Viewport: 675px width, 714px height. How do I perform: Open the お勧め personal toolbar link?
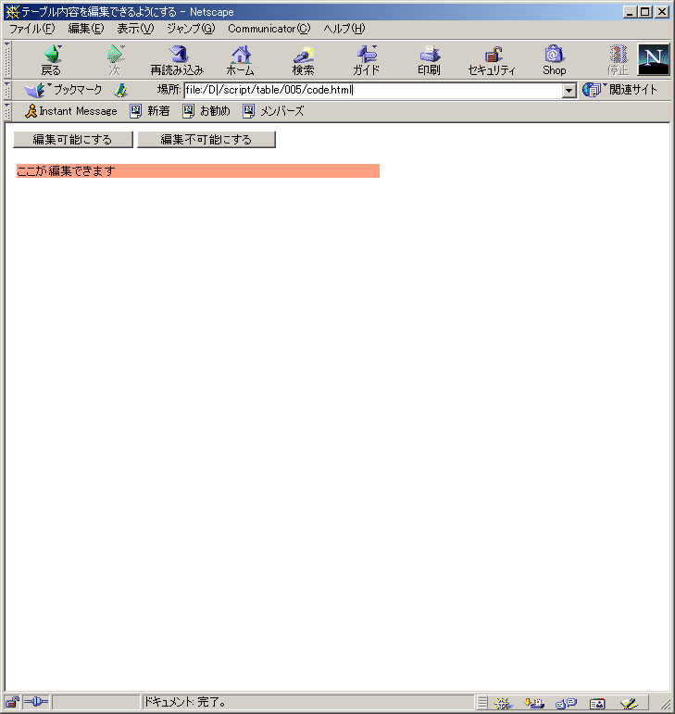(x=206, y=111)
